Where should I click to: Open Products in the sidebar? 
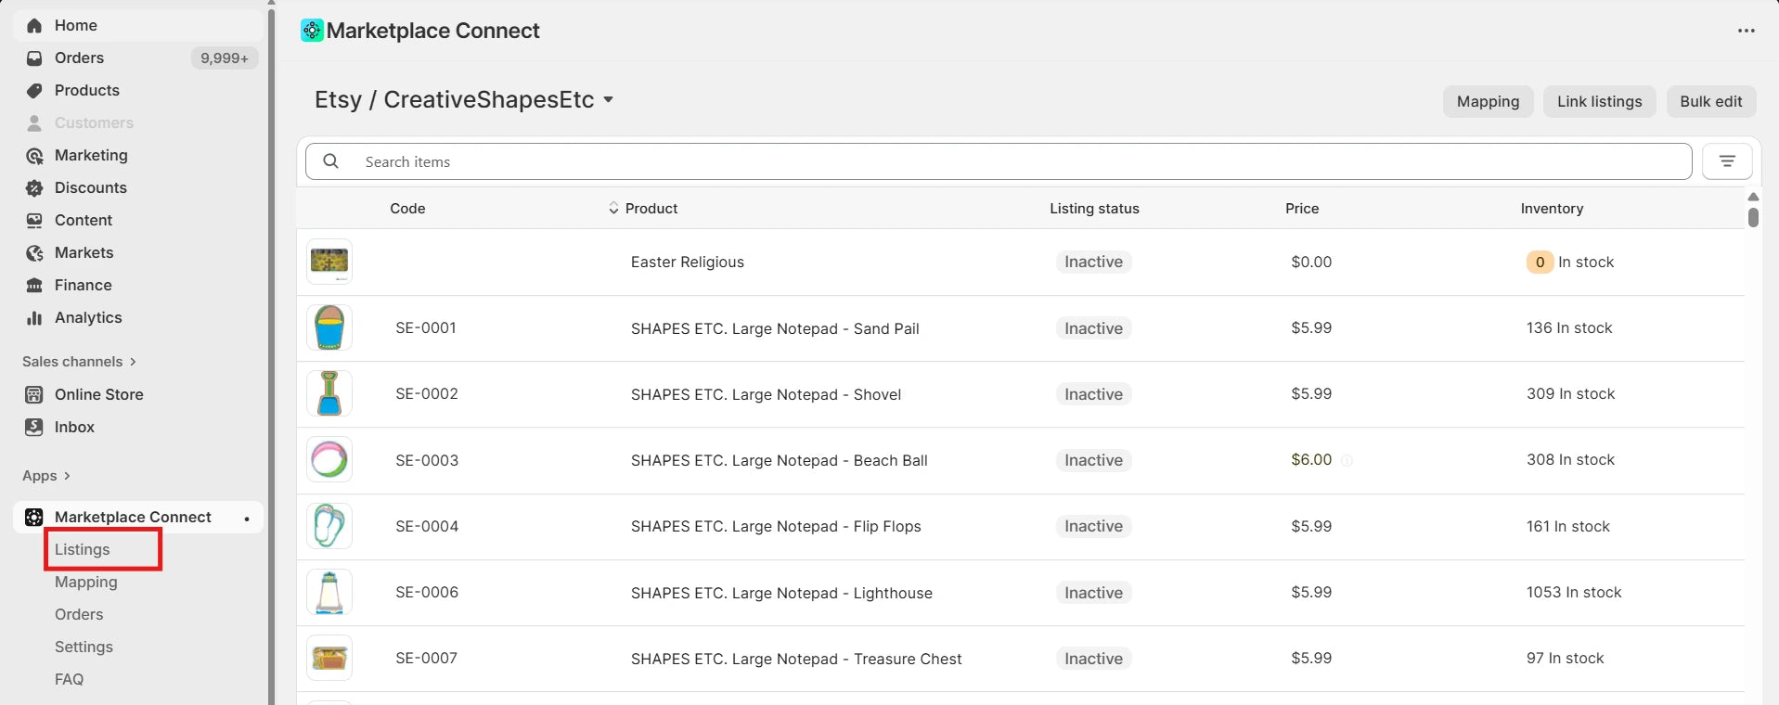87,91
